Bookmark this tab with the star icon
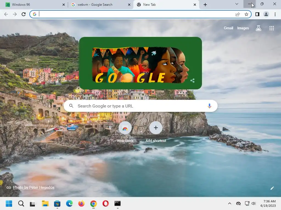281x210 pixels. pos(246,14)
